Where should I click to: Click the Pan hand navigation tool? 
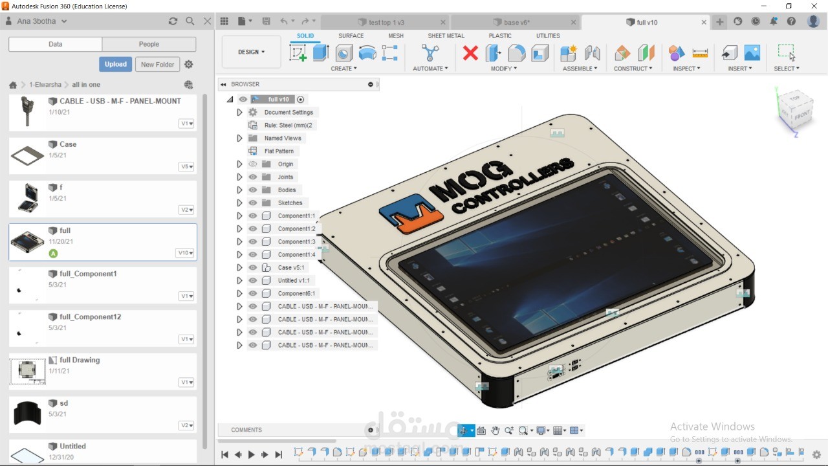pyautogui.click(x=496, y=430)
